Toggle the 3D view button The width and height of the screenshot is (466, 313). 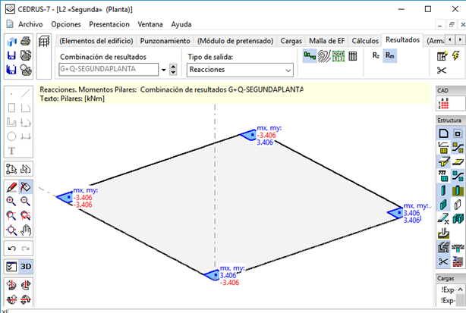point(26,267)
